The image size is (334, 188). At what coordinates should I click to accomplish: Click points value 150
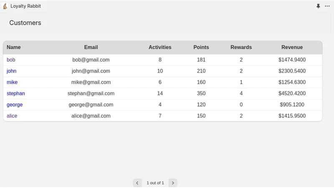click(x=201, y=116)
